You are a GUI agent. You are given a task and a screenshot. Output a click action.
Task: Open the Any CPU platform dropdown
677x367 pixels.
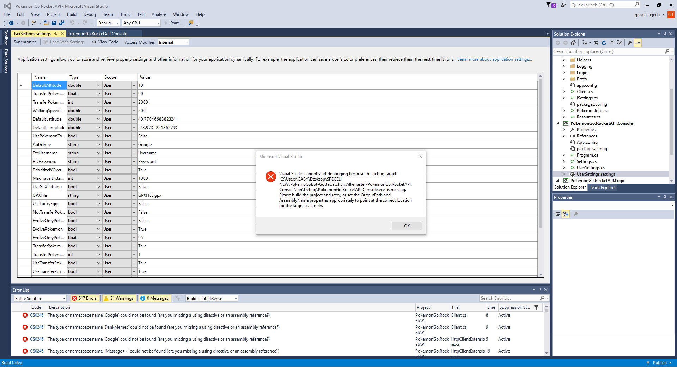(141, 23)
